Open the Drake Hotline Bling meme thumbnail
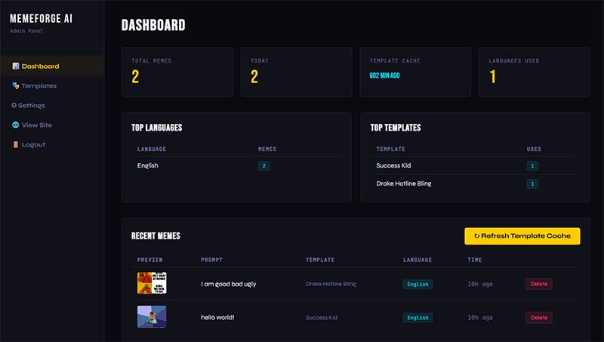This screenshot has height=342, width=604. pyautogui.click(x=152, y=283)
